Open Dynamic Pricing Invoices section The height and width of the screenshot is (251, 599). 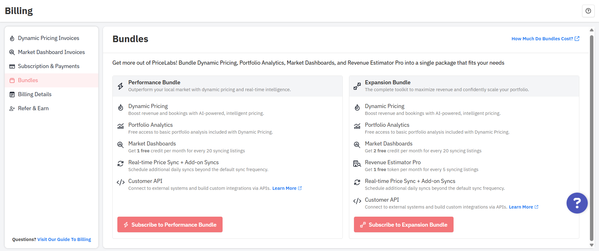click(x=52, y=38)
